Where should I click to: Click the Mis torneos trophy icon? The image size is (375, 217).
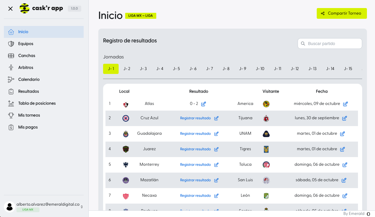11,115
